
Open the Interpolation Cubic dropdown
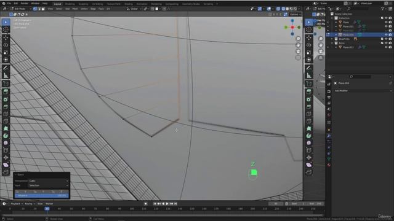click(x=48, y=180)
